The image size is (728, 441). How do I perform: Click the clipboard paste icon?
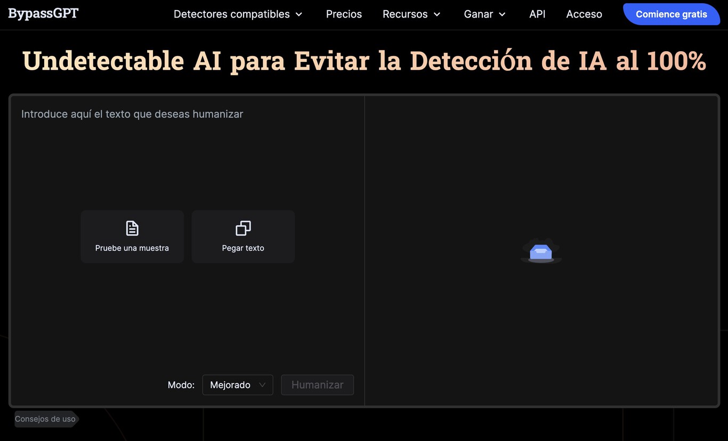[x=243, y=228]
